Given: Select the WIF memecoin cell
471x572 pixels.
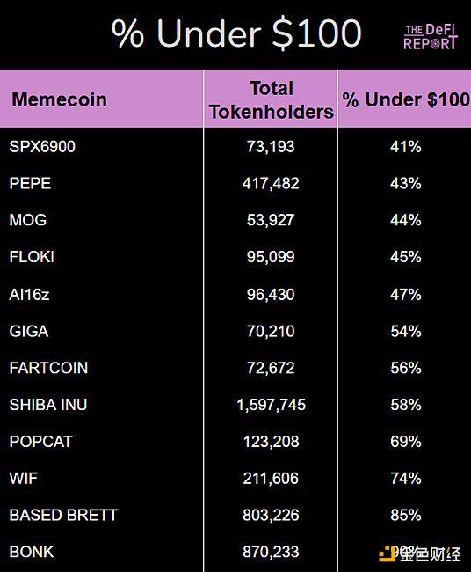Looking at the screenshot, I should [24, 478].
